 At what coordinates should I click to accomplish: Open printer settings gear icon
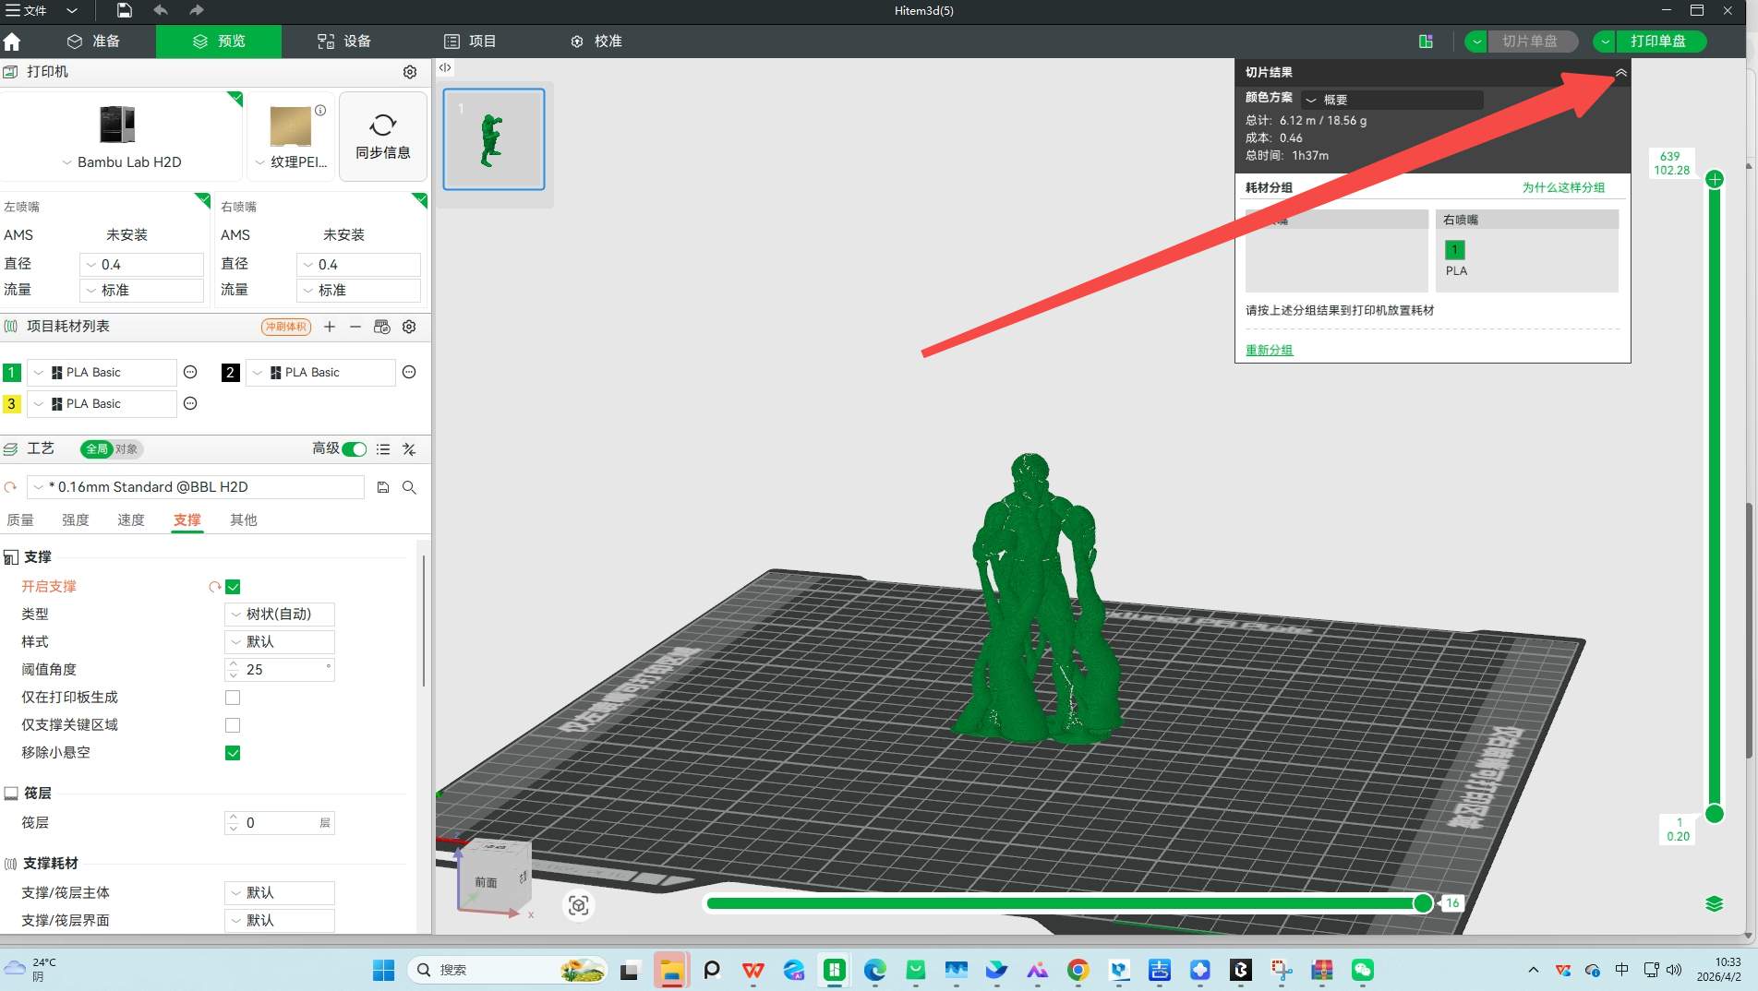[410, 72]
